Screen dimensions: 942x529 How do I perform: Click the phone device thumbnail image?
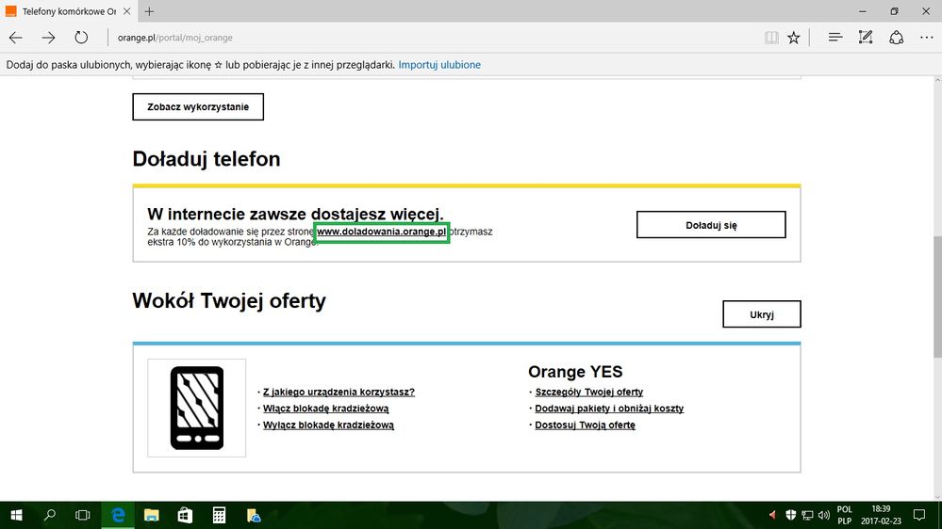(197, 408)
